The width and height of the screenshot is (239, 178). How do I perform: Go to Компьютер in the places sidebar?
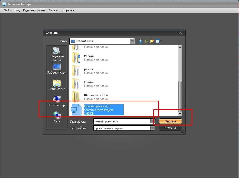[57, 101]
